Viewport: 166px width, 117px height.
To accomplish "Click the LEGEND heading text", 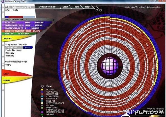I will (x=48, y=86).
